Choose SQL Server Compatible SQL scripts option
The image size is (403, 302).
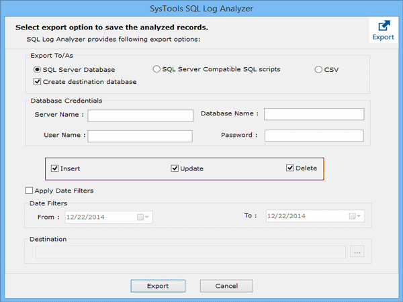156,69
